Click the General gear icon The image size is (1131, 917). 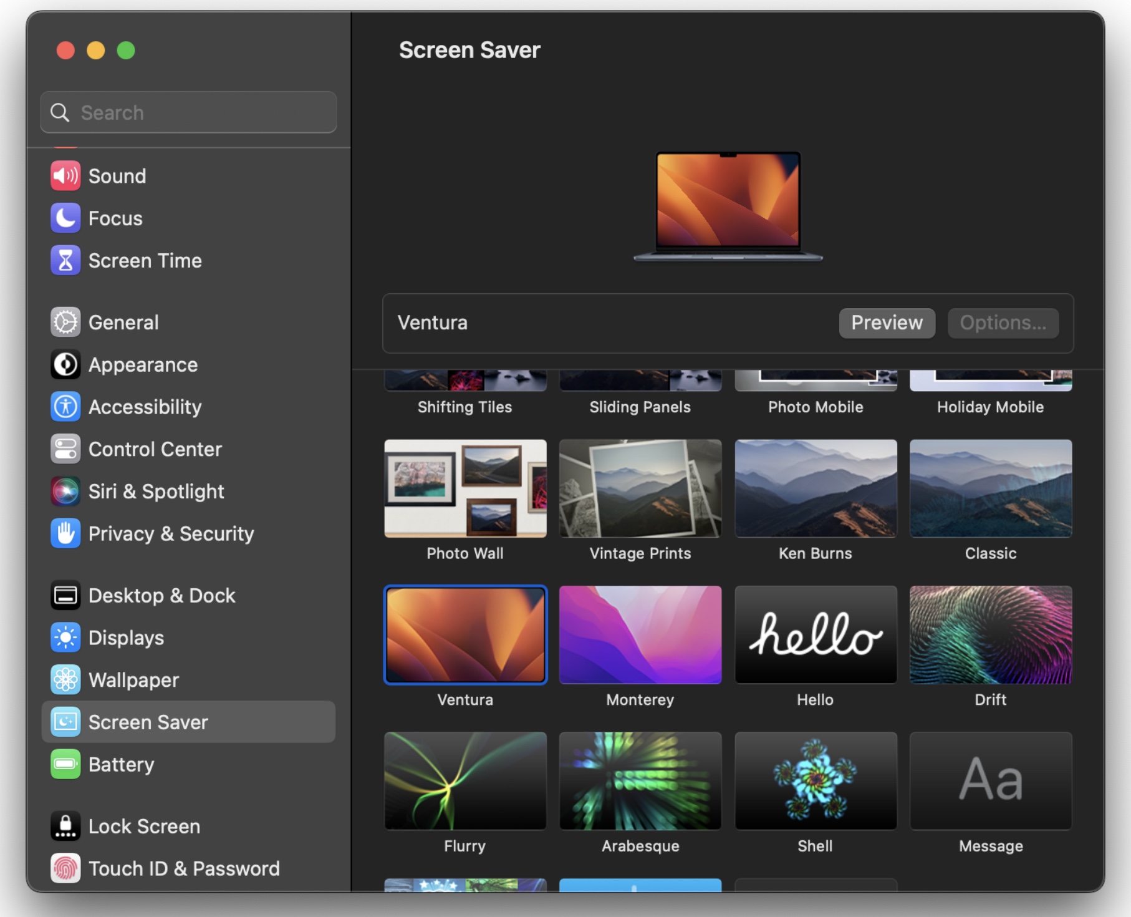(65, 322)
